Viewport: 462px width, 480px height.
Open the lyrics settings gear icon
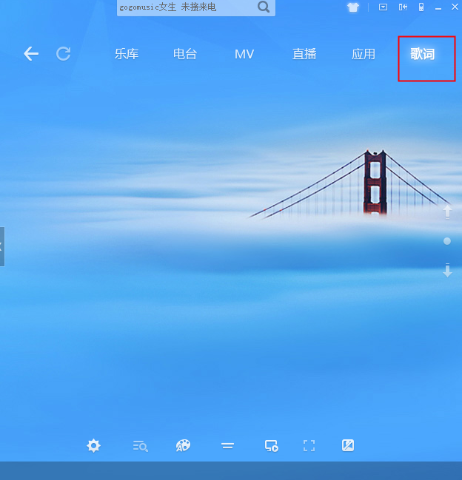tap(93, 445)
